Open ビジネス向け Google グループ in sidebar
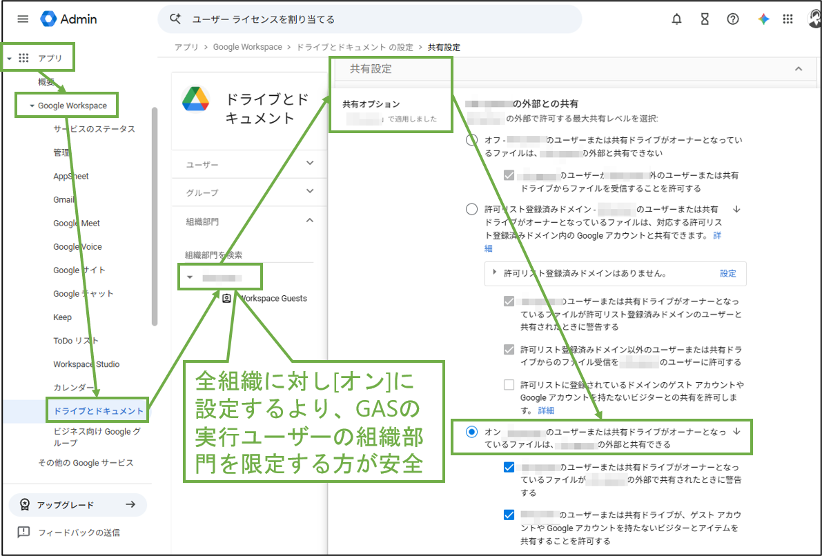The width and height of the screenshot is (822, 556). (97, 437)
